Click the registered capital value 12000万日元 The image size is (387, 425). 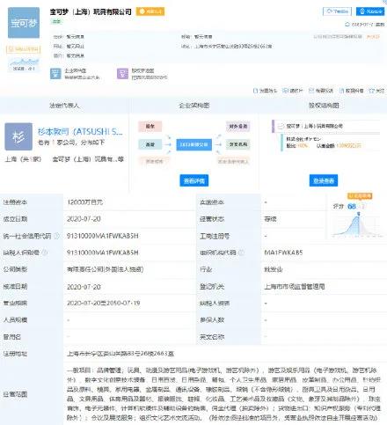[x=85, y=202]
